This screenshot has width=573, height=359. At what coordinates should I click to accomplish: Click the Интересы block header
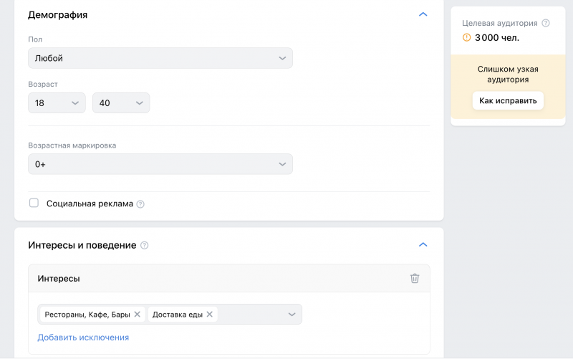click(x=229, y=278)
